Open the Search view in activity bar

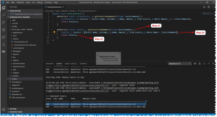coord(4,15)
